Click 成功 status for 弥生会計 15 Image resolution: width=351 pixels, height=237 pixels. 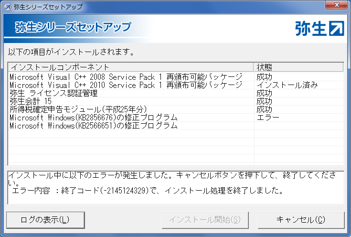pos(265,101)
